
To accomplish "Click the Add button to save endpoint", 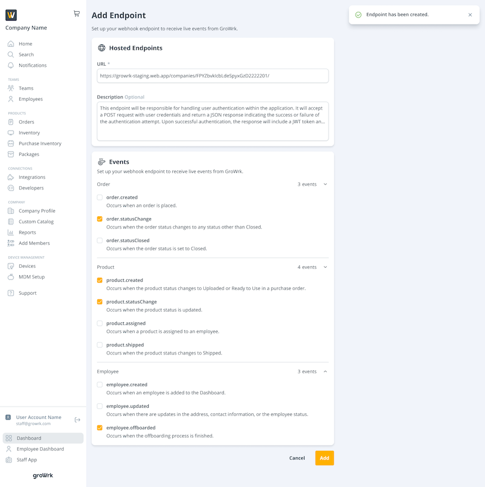I will [325, 458].
